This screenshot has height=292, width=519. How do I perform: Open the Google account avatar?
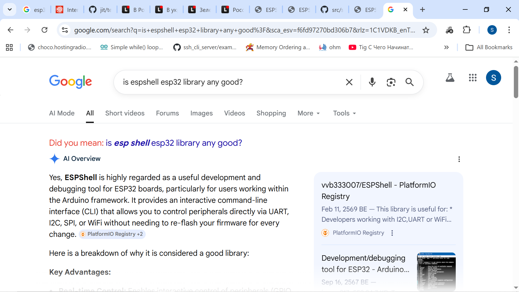pos(494,78)
